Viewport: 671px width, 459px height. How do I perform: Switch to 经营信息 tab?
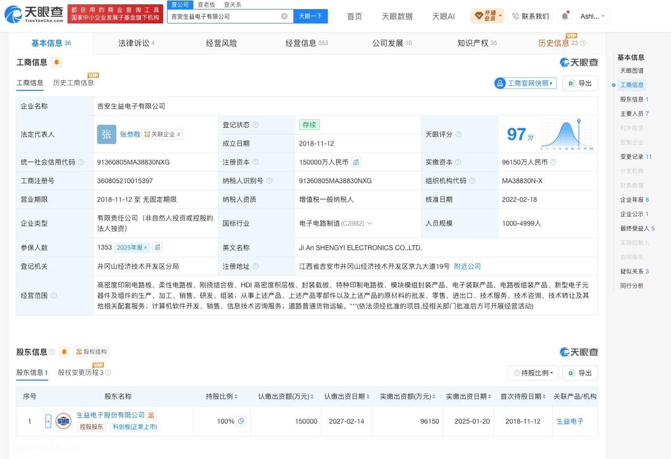(307, 43)
